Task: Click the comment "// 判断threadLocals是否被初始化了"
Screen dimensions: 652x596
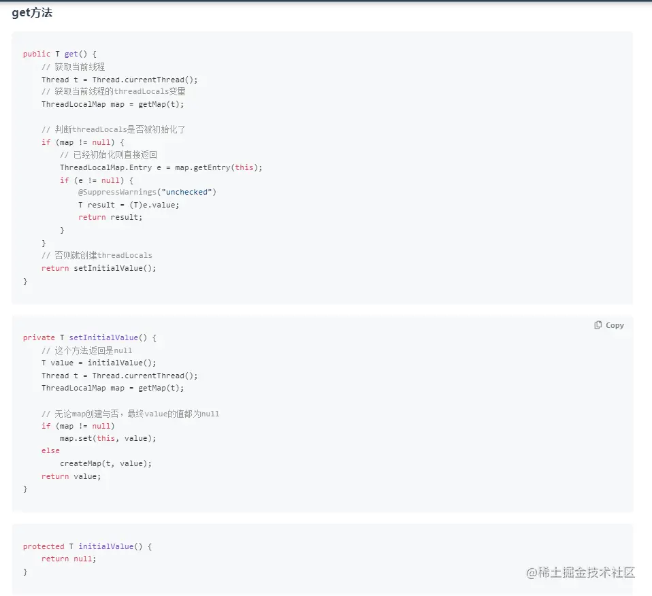Action: (113, 130)
